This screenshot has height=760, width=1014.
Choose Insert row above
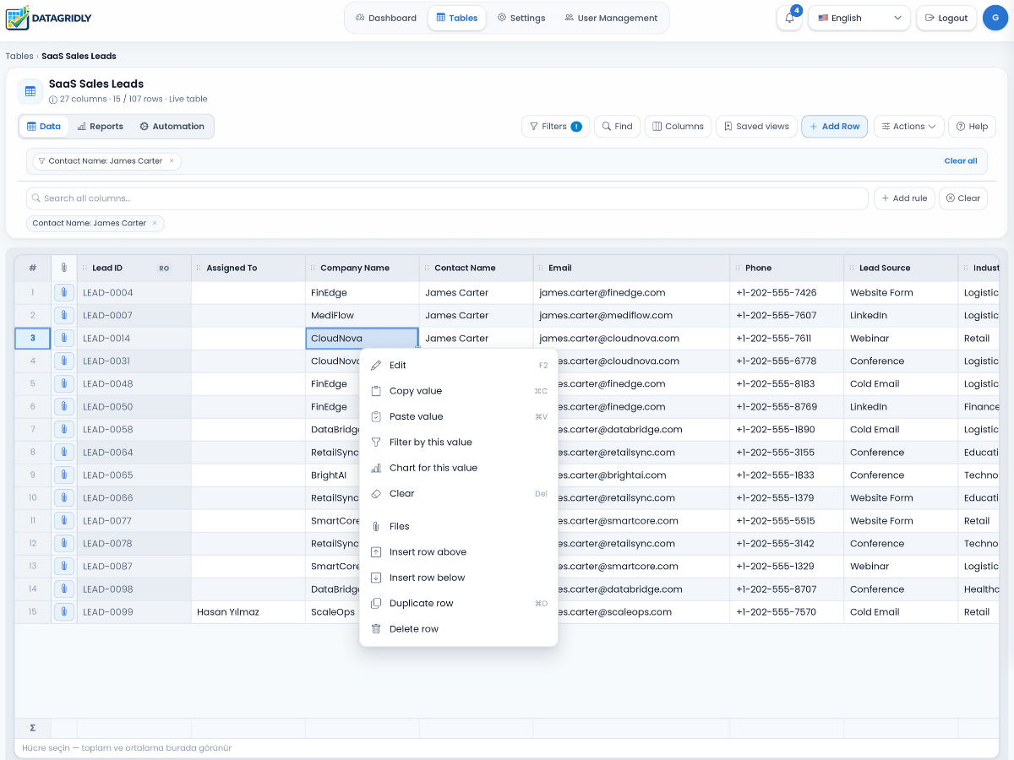(459, 551)
